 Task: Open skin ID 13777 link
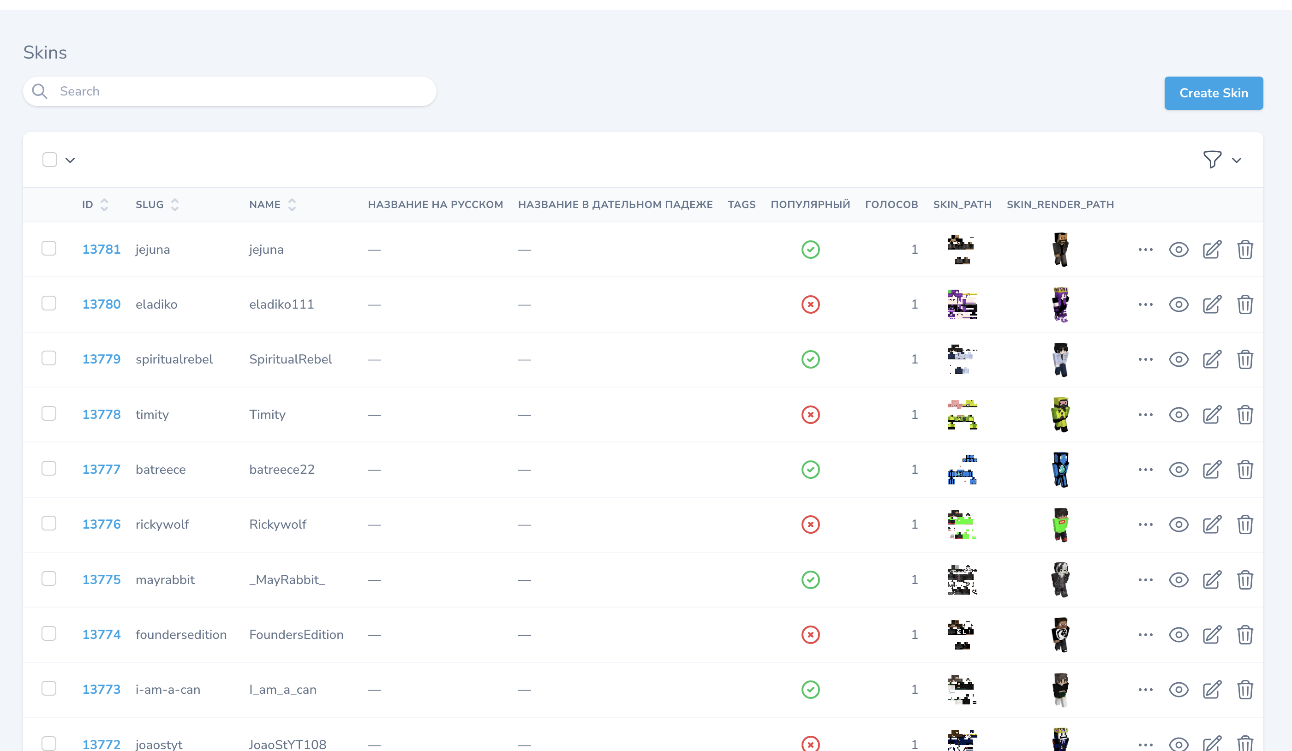102,469
